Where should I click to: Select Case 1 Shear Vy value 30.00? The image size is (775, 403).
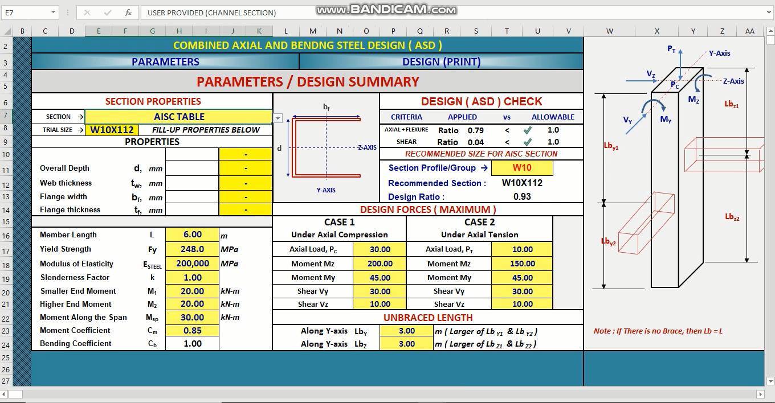[x=380, y=291]
